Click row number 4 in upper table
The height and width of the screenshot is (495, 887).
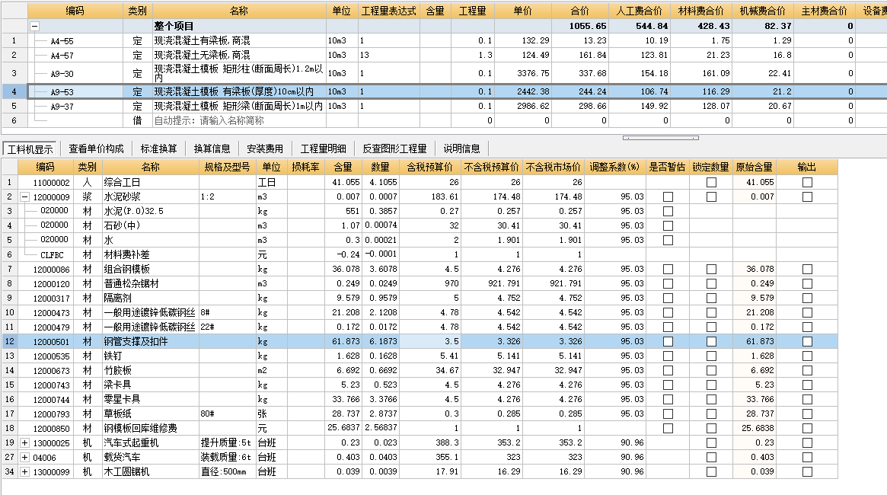(14, 91)
